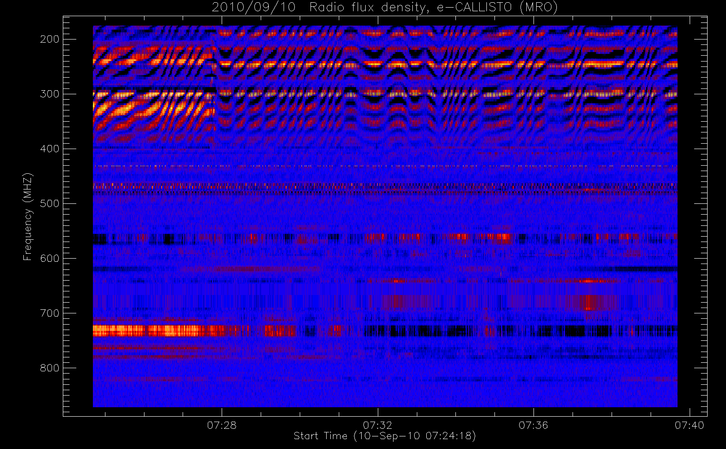Click the 400 frequency tick label
The image size is (726, 449).
49,149
